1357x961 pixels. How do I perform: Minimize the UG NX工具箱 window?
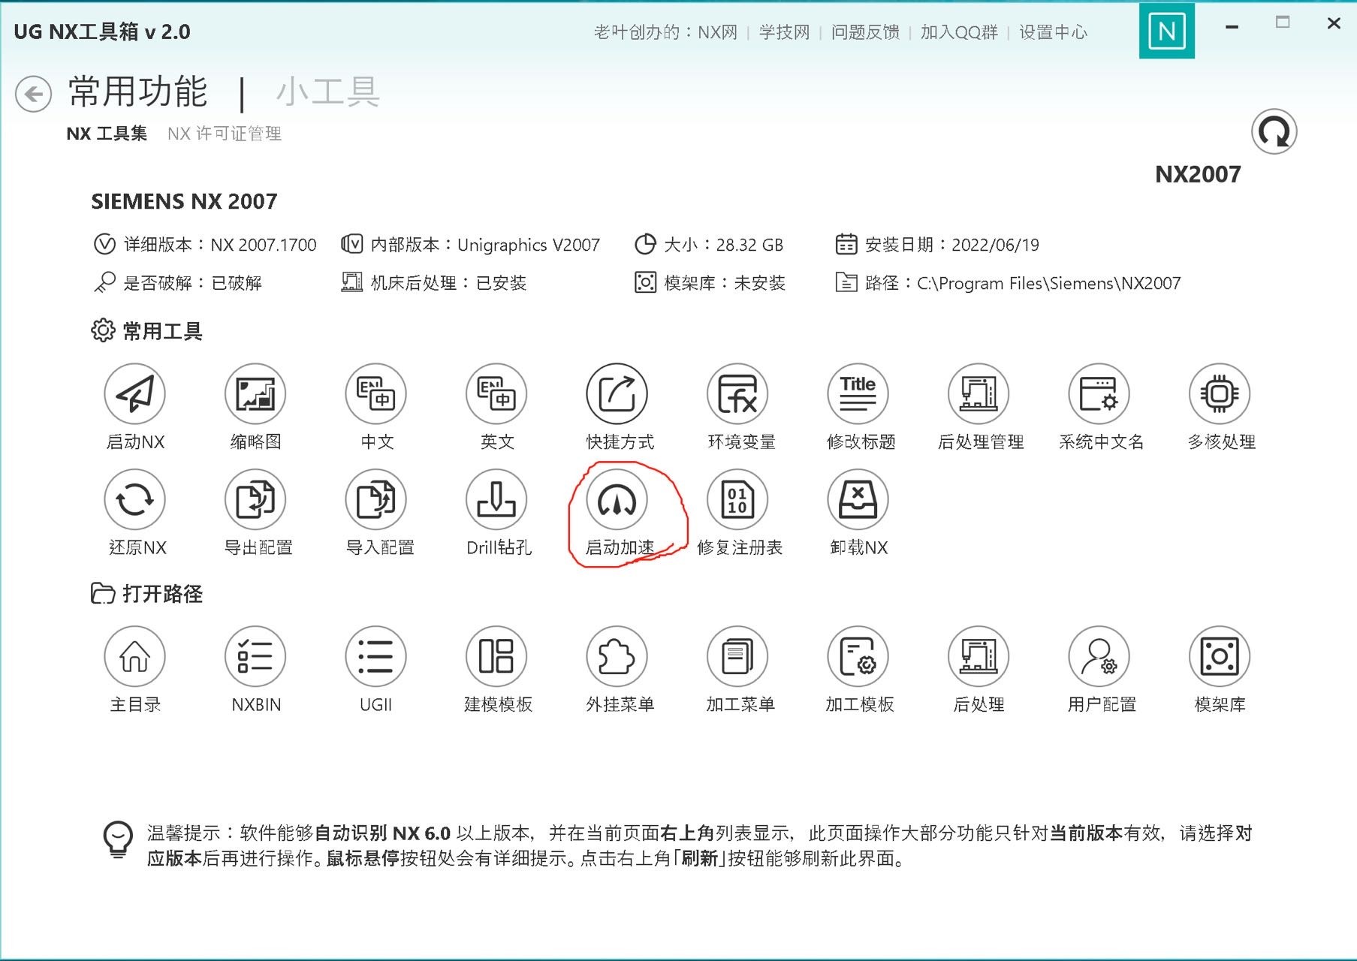(1232, 27)
